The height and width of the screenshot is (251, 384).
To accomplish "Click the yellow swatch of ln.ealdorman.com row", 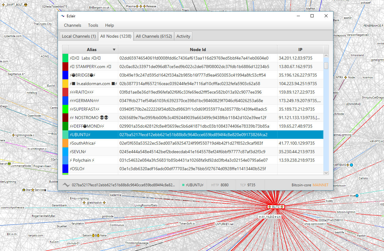I will (65, 84).
